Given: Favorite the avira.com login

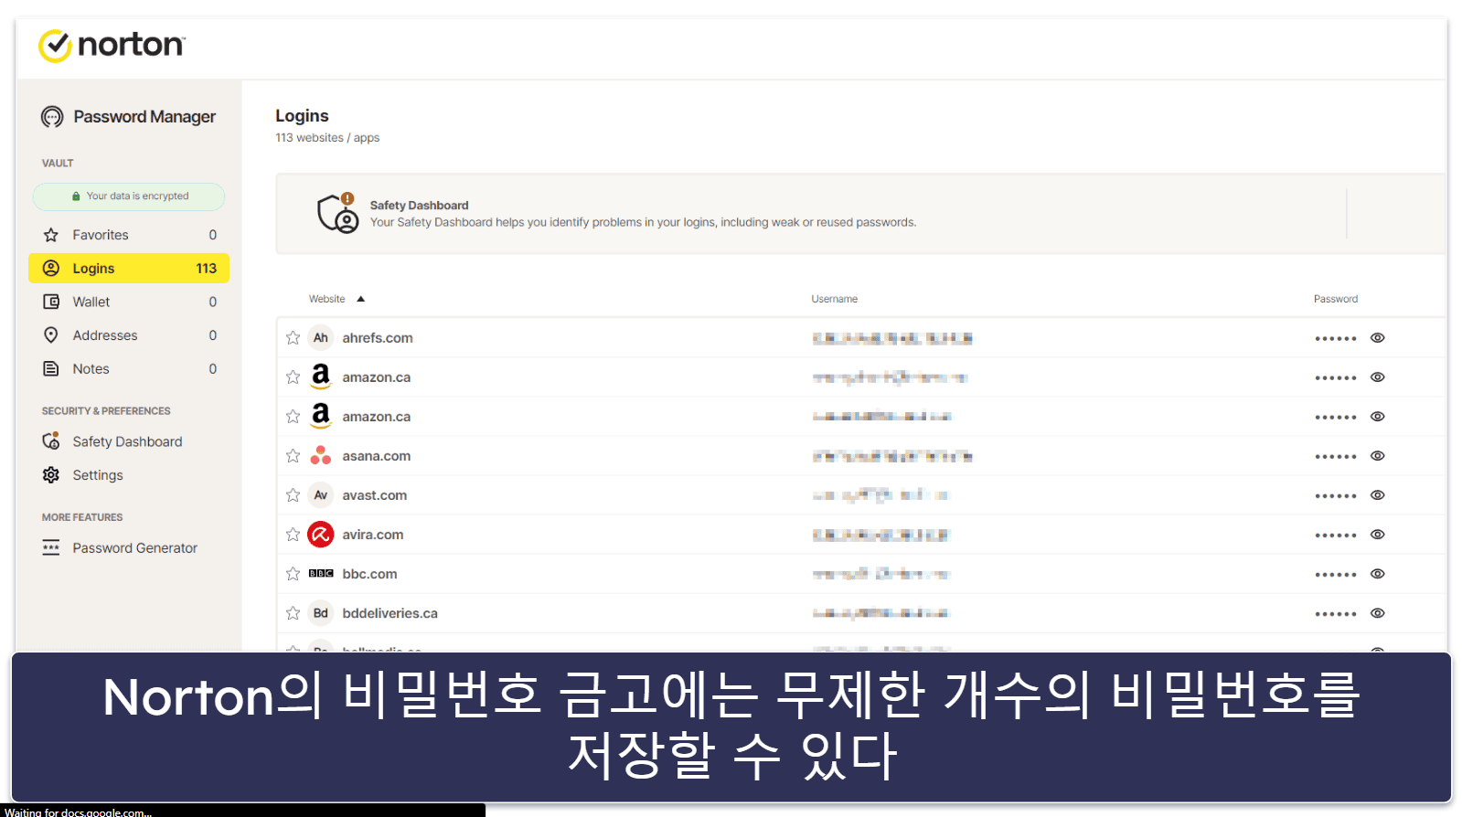Looking at the screenshot, I should [293, 535].
